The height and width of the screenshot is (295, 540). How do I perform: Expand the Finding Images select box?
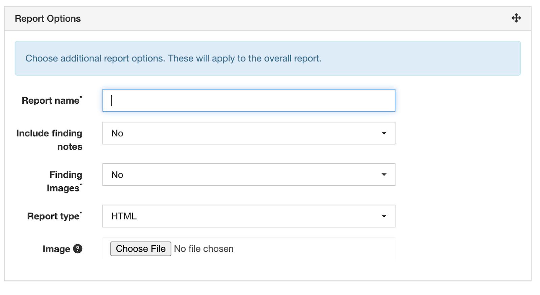click(248, 175)
